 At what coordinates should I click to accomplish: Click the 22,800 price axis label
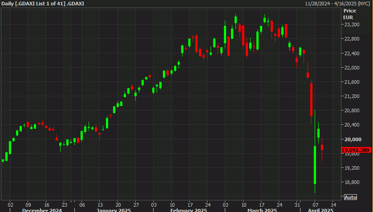352,39
